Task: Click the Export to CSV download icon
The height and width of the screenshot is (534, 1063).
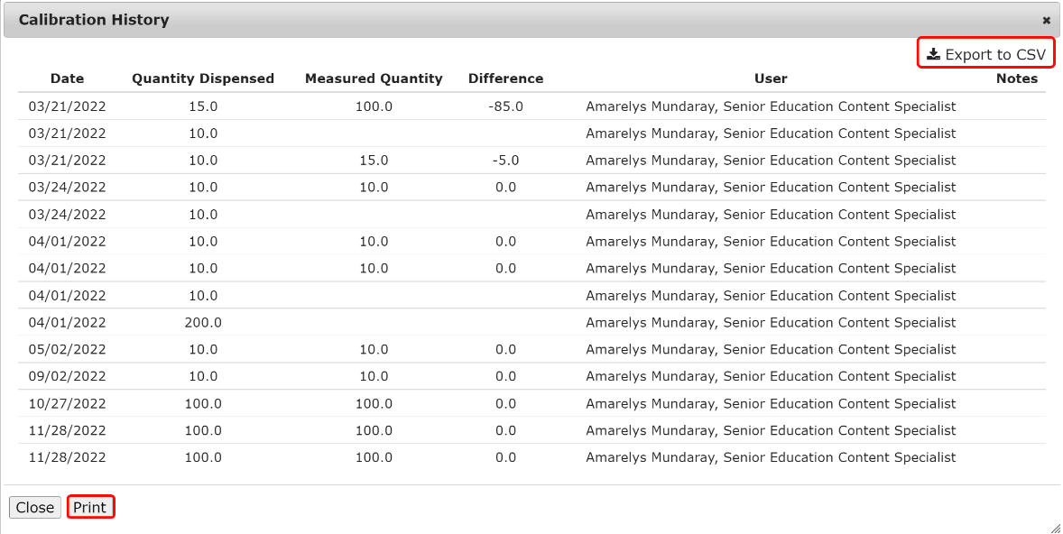Action: (933, 54)
